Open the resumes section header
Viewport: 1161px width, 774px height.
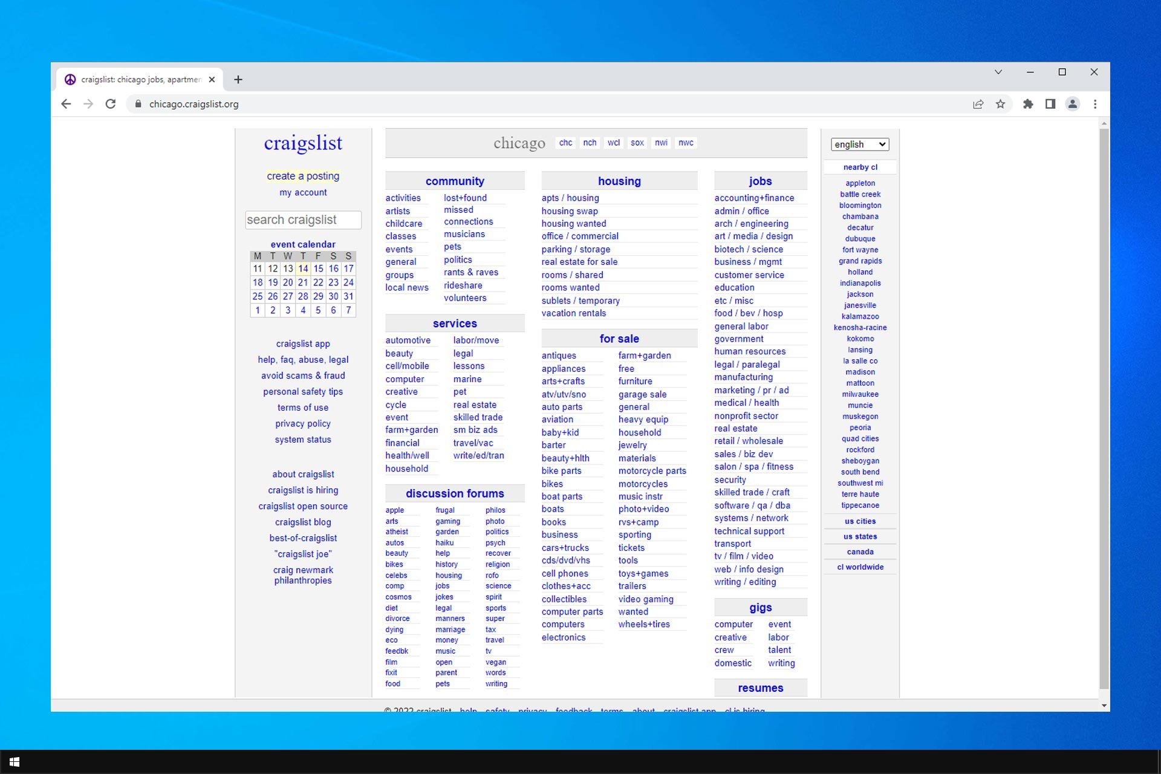(x=760, y=688)
